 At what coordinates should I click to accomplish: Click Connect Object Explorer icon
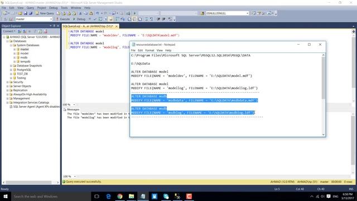pos(20,31)
